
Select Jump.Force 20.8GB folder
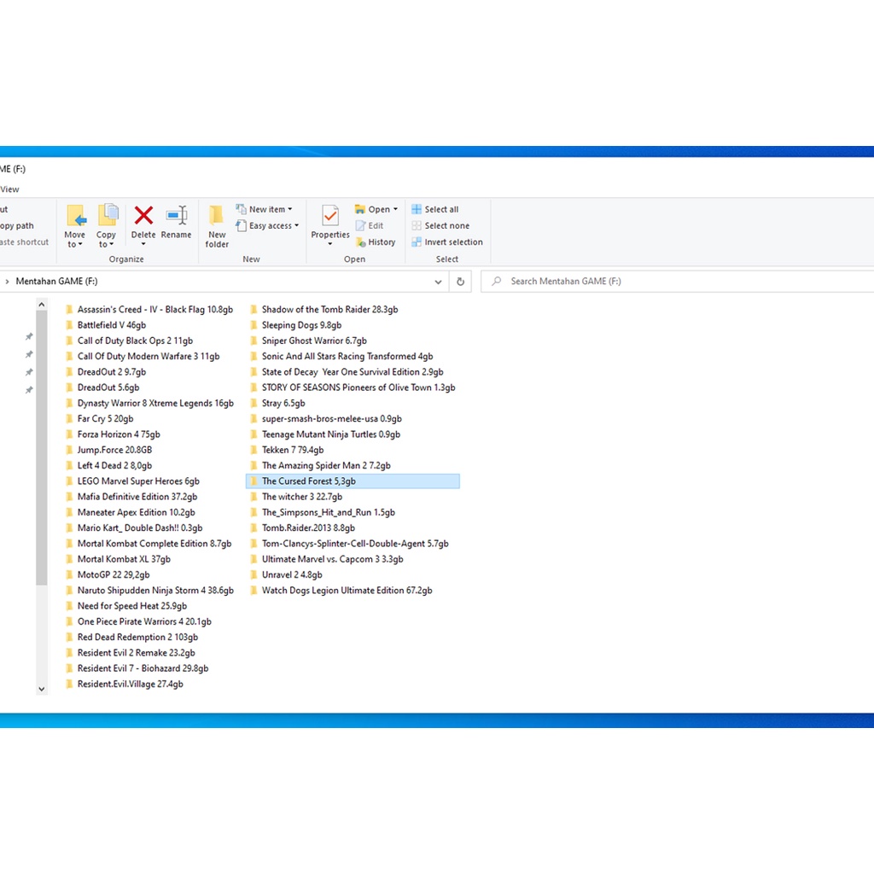click(109, 450)
